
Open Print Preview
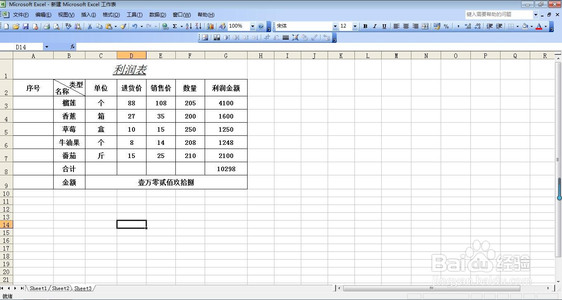(x=56, y=26)
